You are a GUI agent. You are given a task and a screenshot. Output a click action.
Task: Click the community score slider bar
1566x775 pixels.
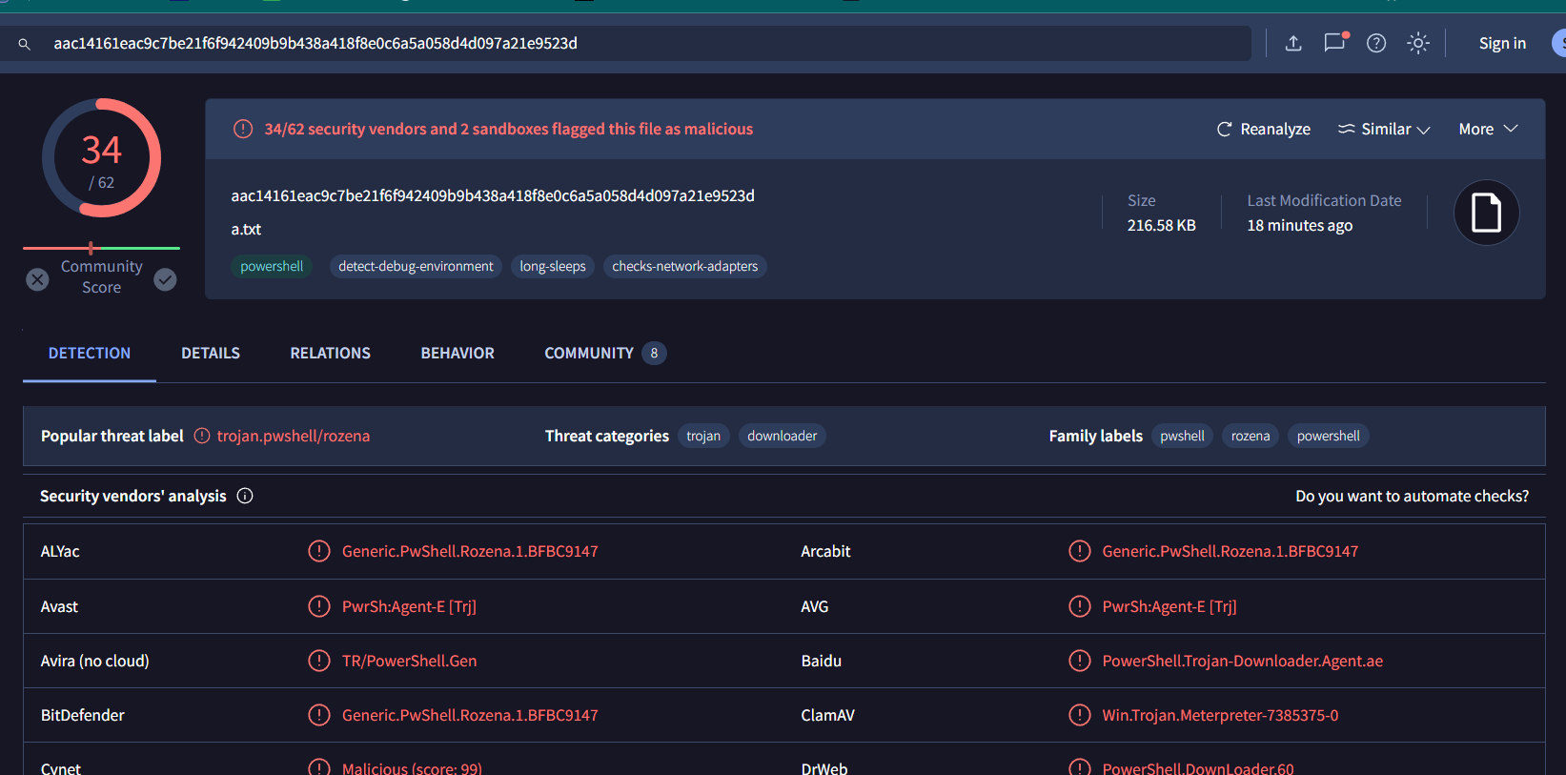tap(101, 248)
